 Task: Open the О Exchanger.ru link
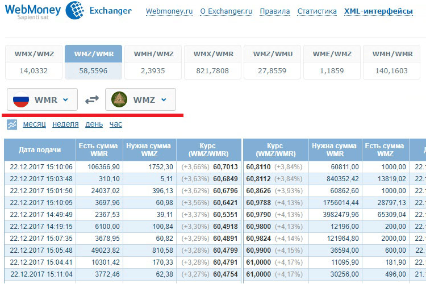point(226,11)
